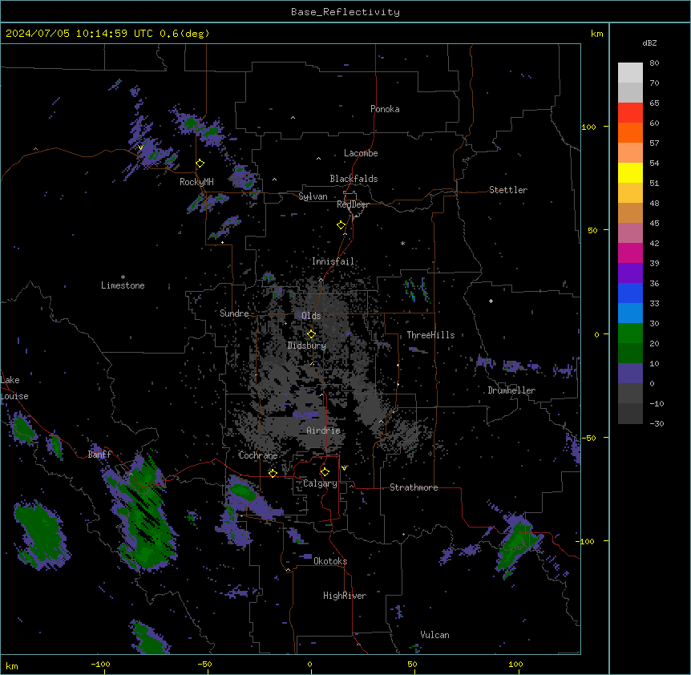Viewport: 691px width, 675px height.
Task: Click the Cochrane town label
Action: point(258,455)
